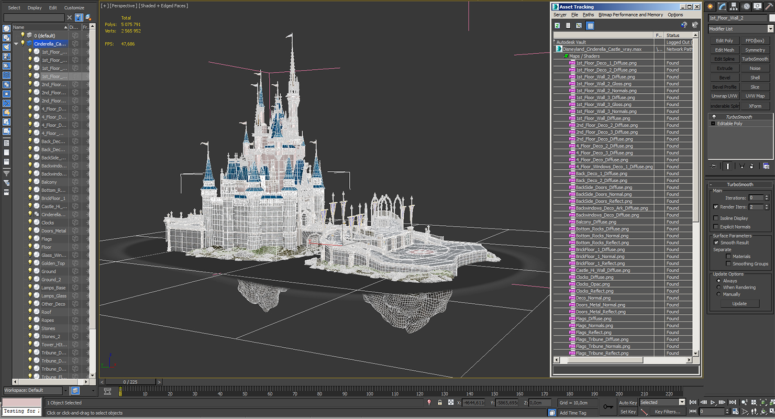Toggle shapes display filter in scene explorer

pos(6,38)
